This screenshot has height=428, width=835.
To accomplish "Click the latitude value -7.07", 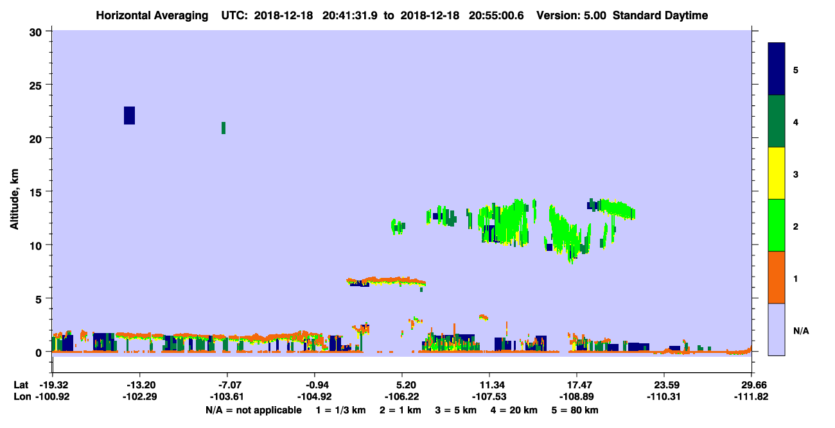I will pyautogui.click(x=227, y=385).
